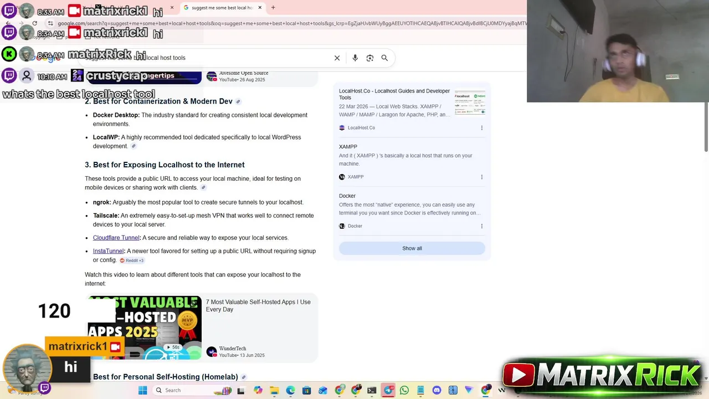Open WhatsApp from the taskbar
This screenshot has height=399, width=709.
coord(404,390)
